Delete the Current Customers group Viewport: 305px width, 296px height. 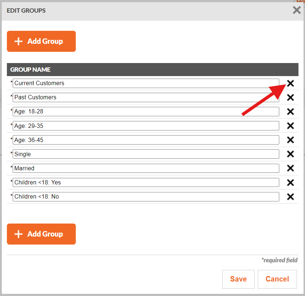pos(290,83)
